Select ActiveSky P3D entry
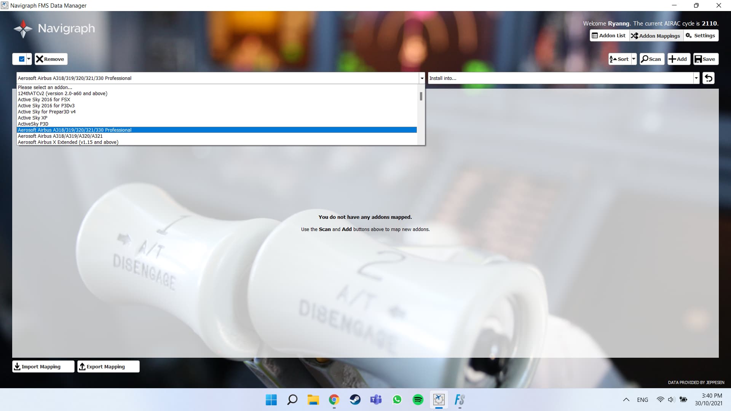Screen dimensions: 731x411 point(217,124)
